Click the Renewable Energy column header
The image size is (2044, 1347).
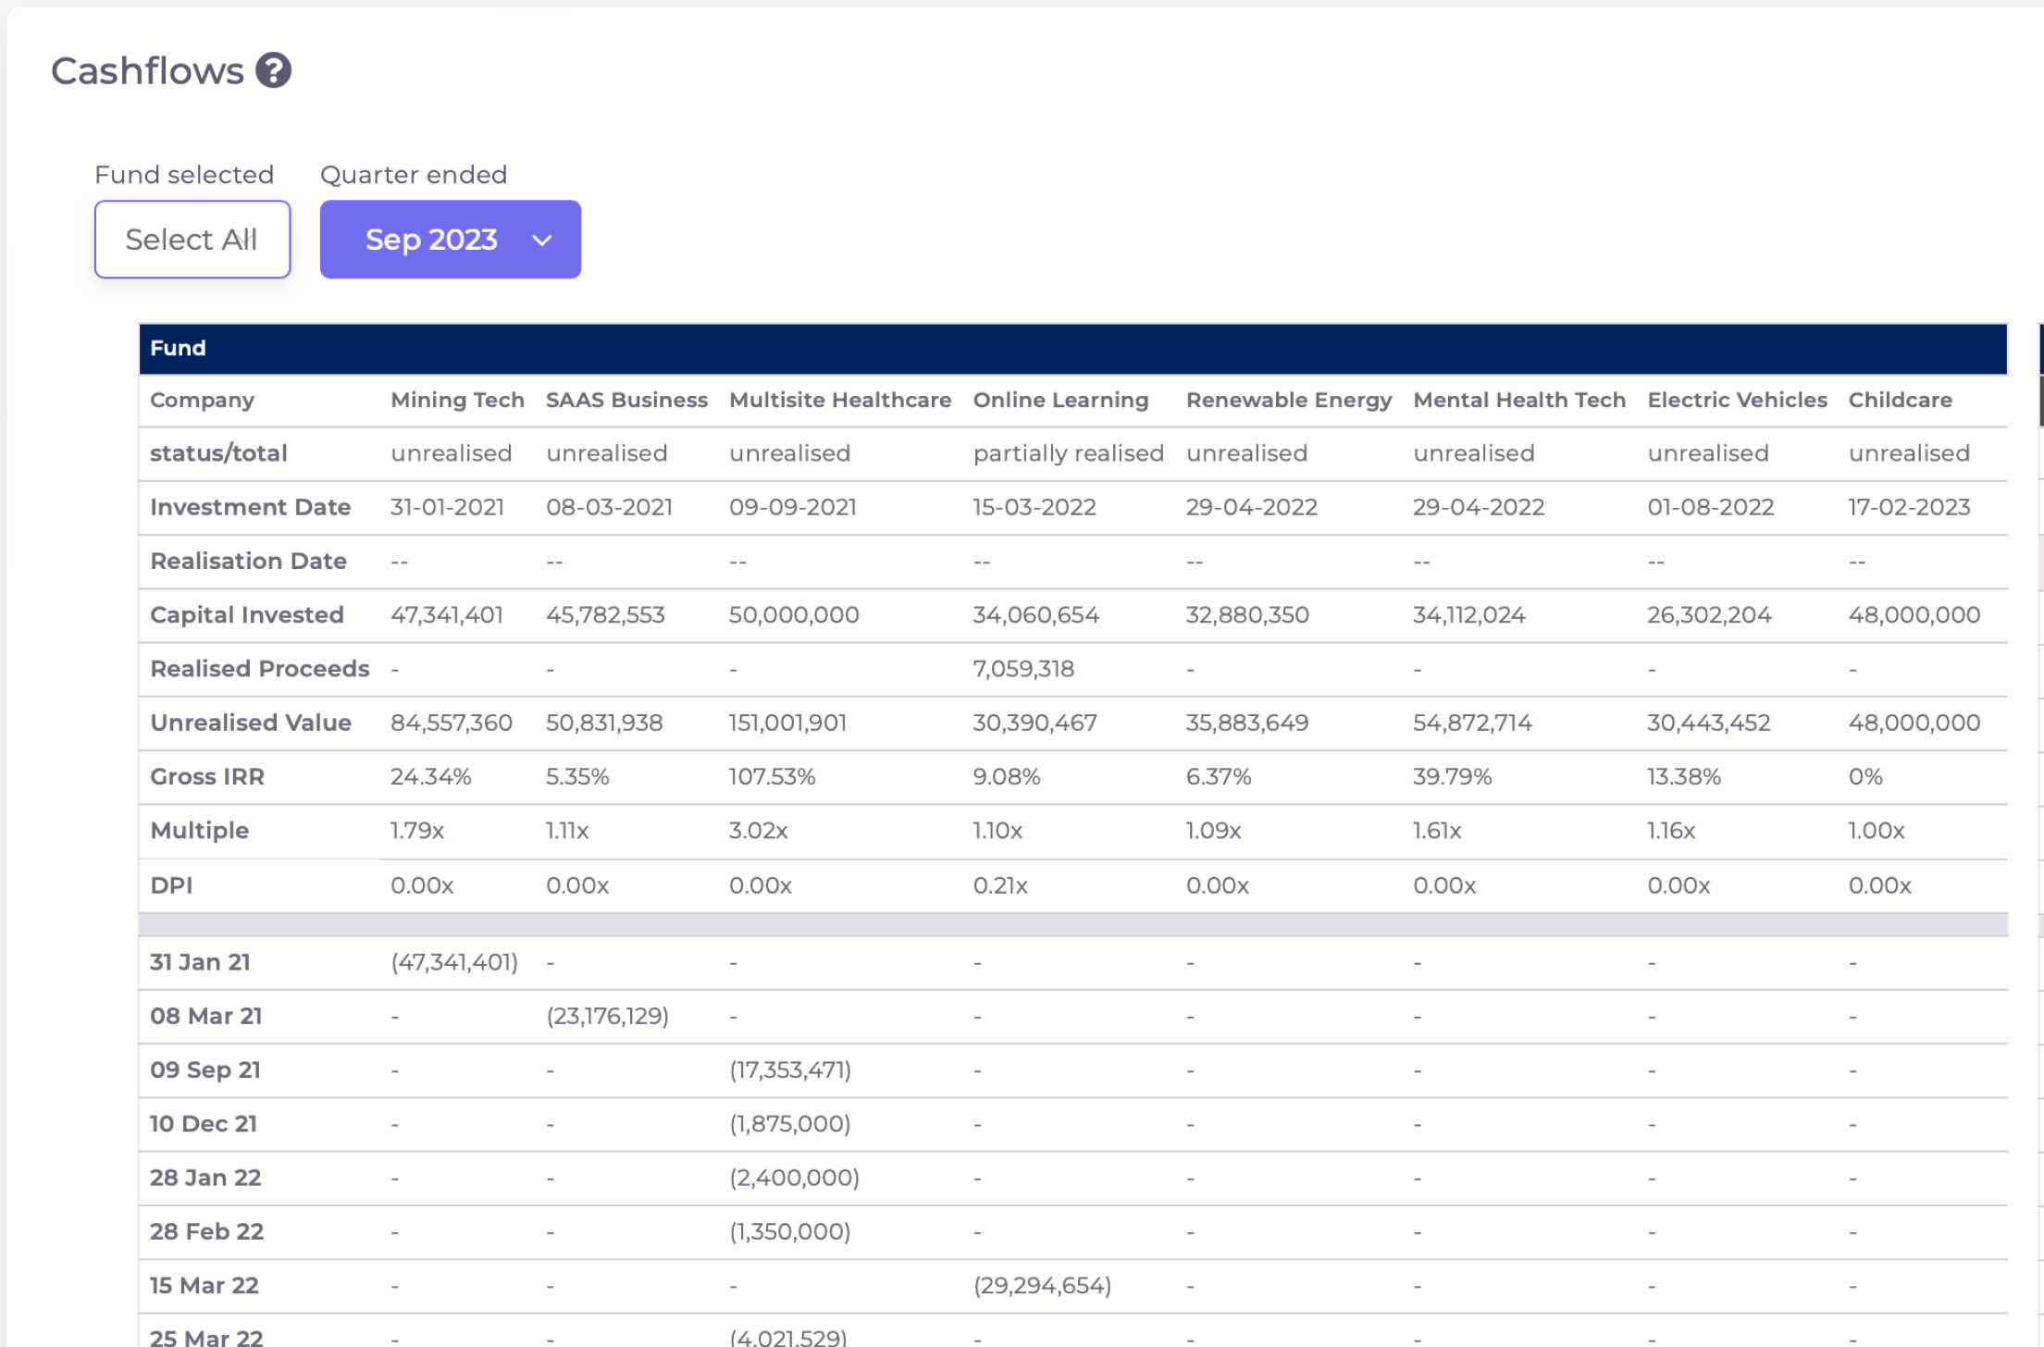(1288, 400)
